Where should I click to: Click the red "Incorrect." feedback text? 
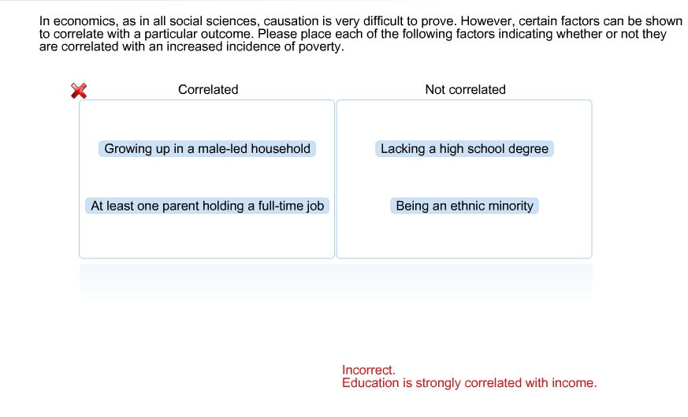(x=369, y=370)
